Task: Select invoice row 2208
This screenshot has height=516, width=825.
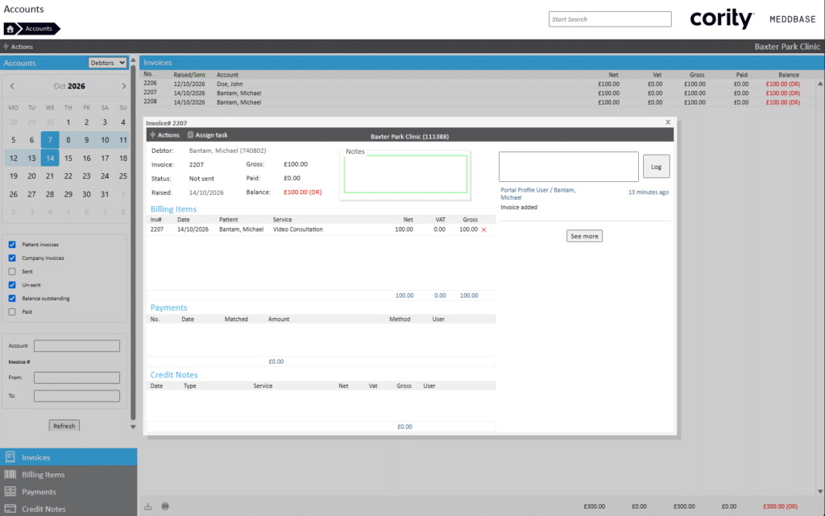Action: [479, 102]
